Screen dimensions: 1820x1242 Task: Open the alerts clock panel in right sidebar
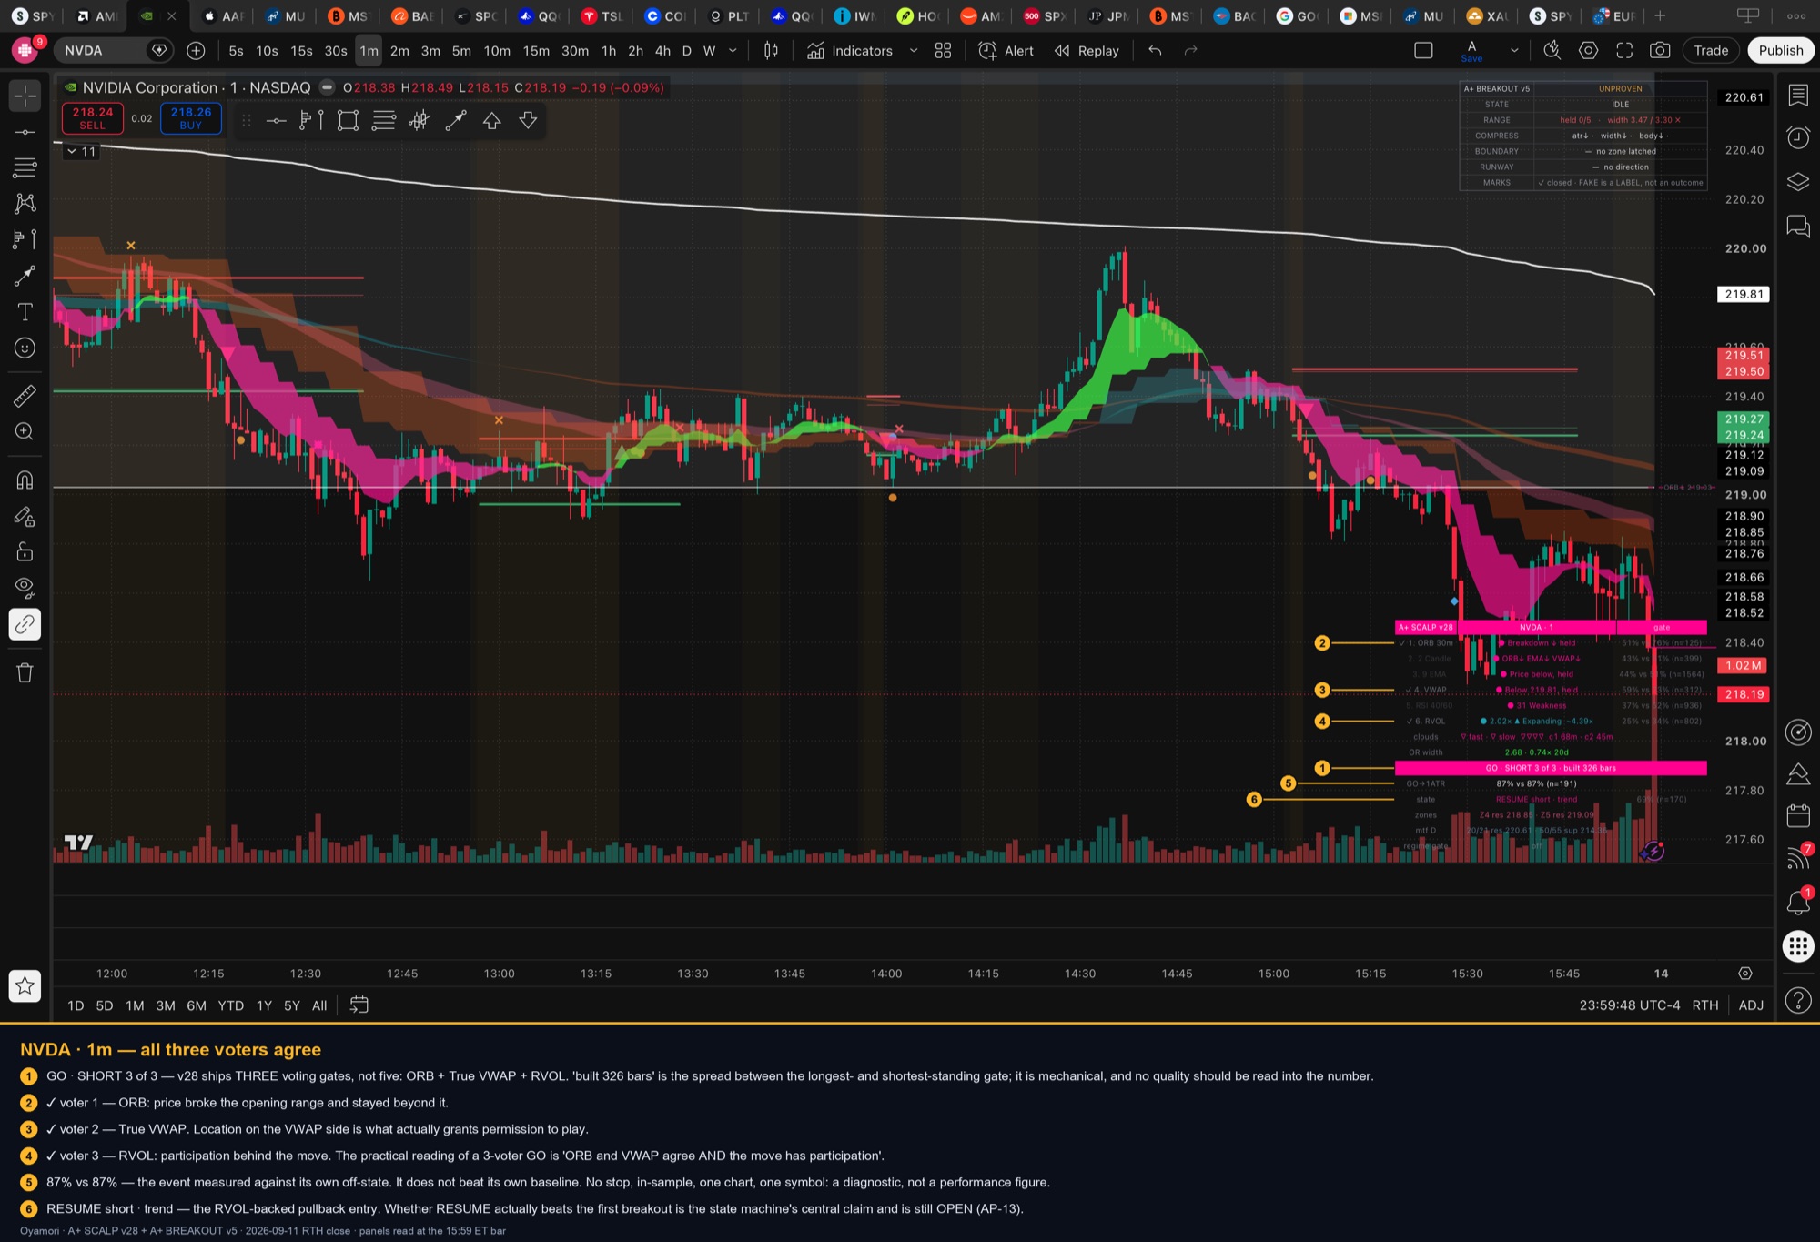pyautogui.click(x=1798, y=137)
